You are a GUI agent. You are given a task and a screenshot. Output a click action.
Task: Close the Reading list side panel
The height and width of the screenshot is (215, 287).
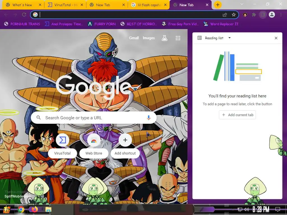coord(276,38)
